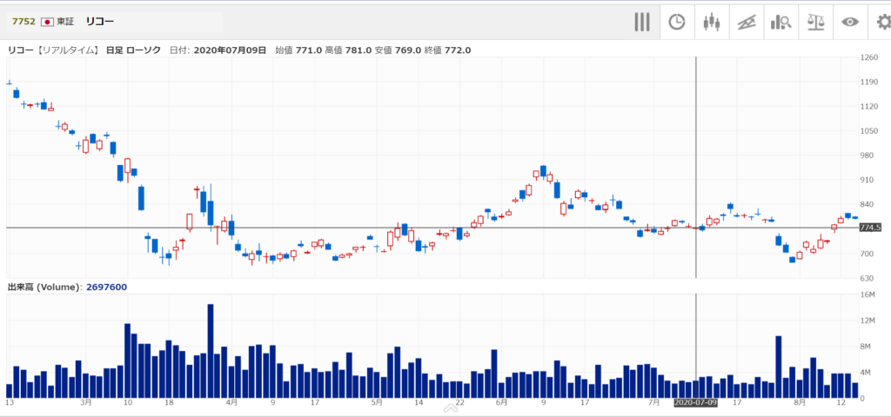Click the リコー【リアルタイム】 chart title
Viewport: 891px width, 417px height.
pyautogui.click(x=52, y=50)
